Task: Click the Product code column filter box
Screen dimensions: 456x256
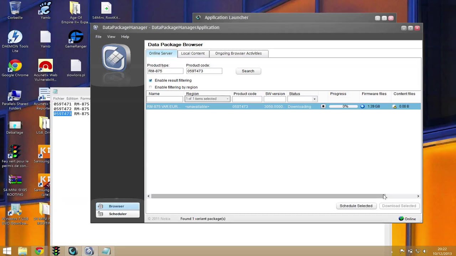Action: click(247, 99)
